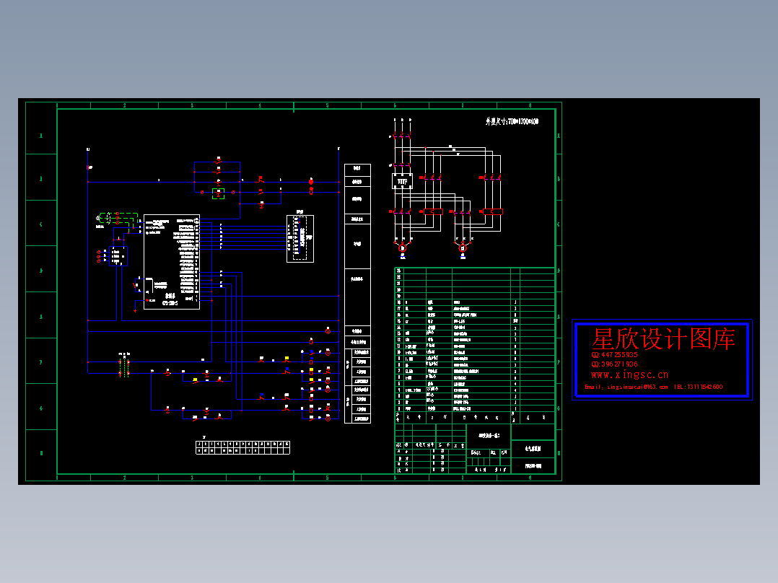Select the left red thermal relay box
This screenshot has height=583, width=778.
point(433,212)
